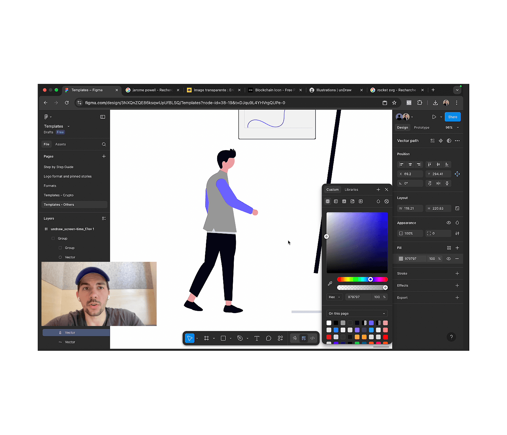507x435 pixels.
Task: Search the file with magnifier icon
Action: pos(104,144)
